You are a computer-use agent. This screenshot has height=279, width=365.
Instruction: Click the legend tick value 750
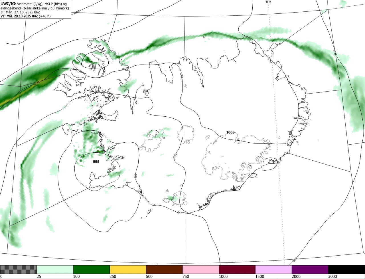(186, 276)
